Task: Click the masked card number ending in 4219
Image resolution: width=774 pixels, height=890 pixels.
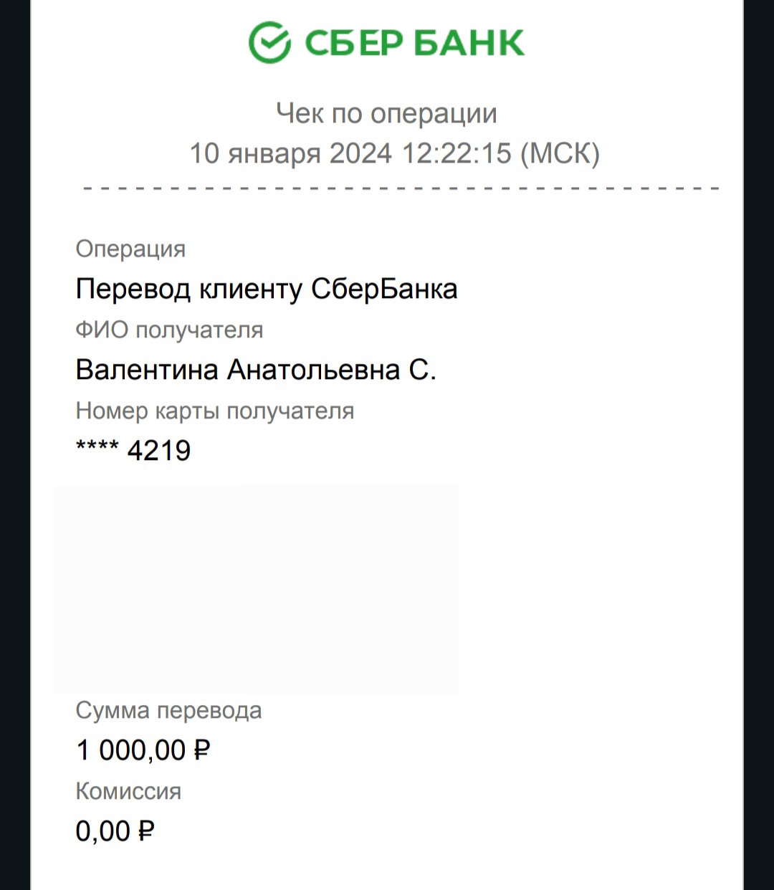Action: [x=133, y=451]
